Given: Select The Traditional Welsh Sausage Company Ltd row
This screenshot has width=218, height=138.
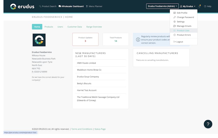Looking at the screenshot, I should [101, 99].
